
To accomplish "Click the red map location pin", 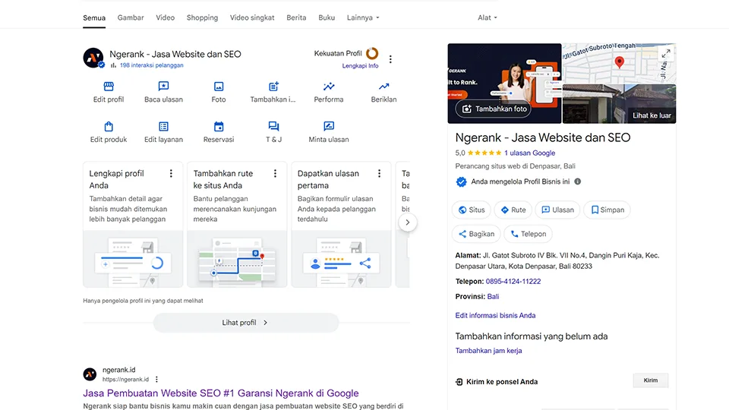I will click(x=620, y=63).
